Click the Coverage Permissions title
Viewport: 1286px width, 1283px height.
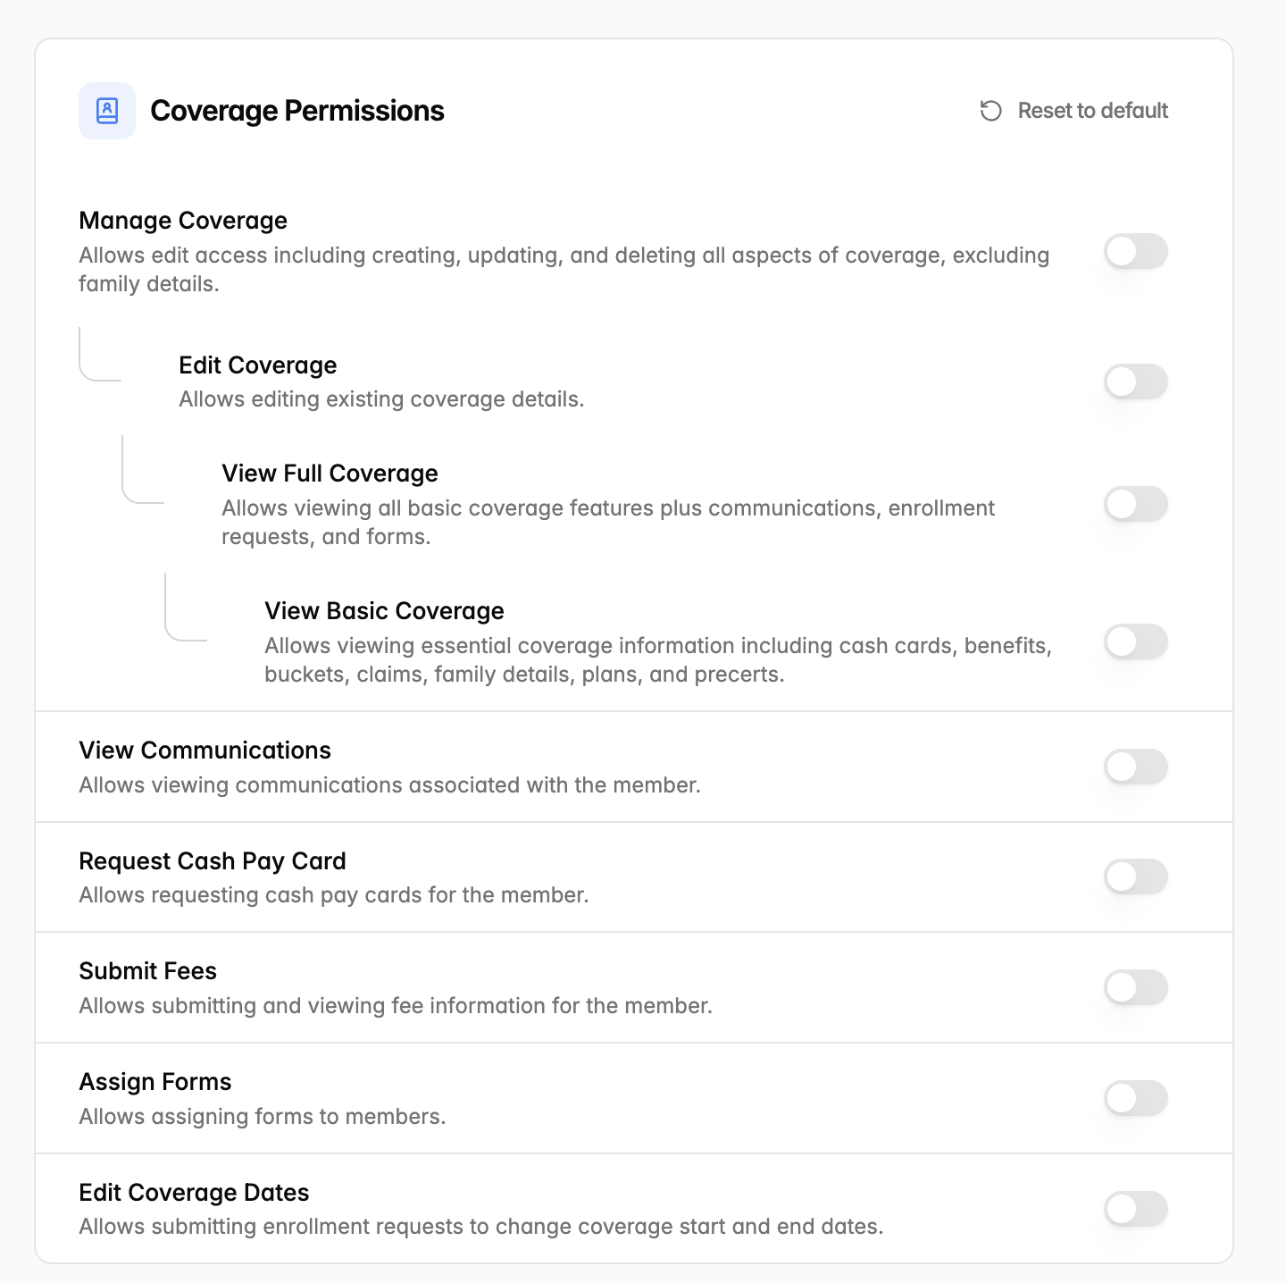[x=297, y=111]
